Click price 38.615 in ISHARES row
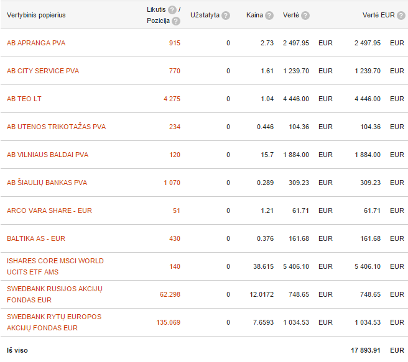The width and height of the screenshot is (408, 362). (x=263, y=266)
